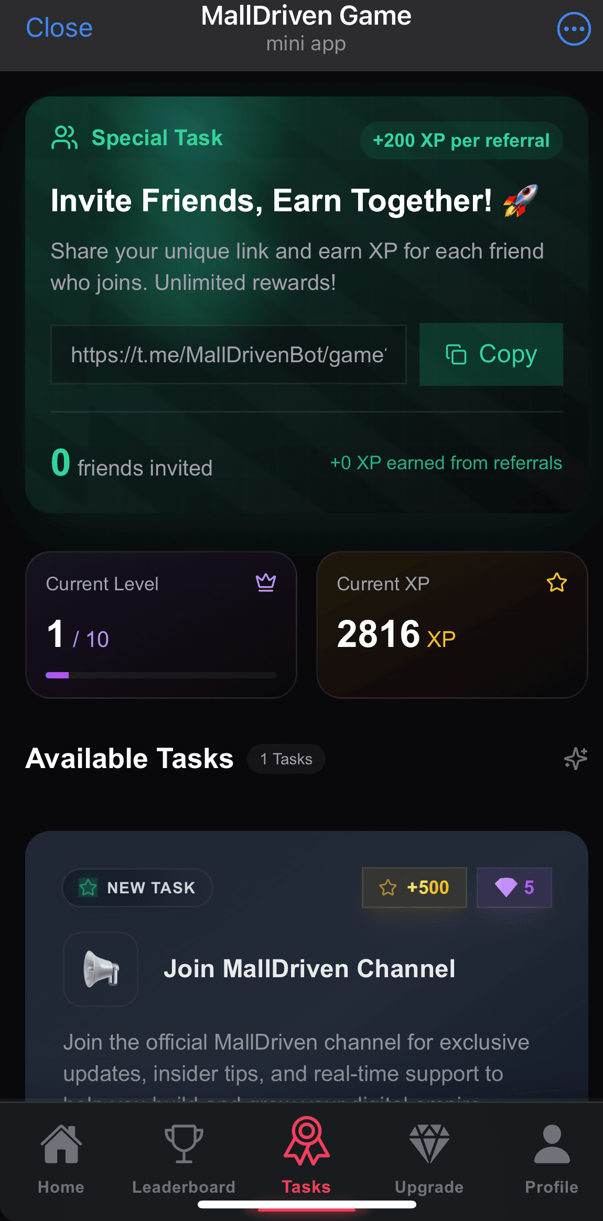Click the star icon in Current XP
This screenshot has width=603, height=1221.
[x=557, y=582]
